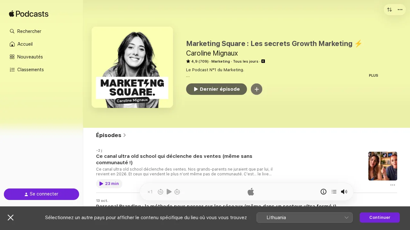410x230 pixels.
Task: Click the Se connecter button
Action: pyautogui.click(x=41, y=194)
